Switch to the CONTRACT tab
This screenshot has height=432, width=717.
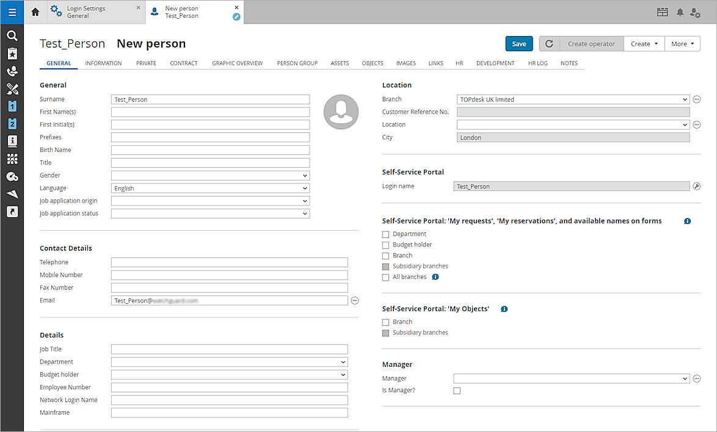point(184,63)
